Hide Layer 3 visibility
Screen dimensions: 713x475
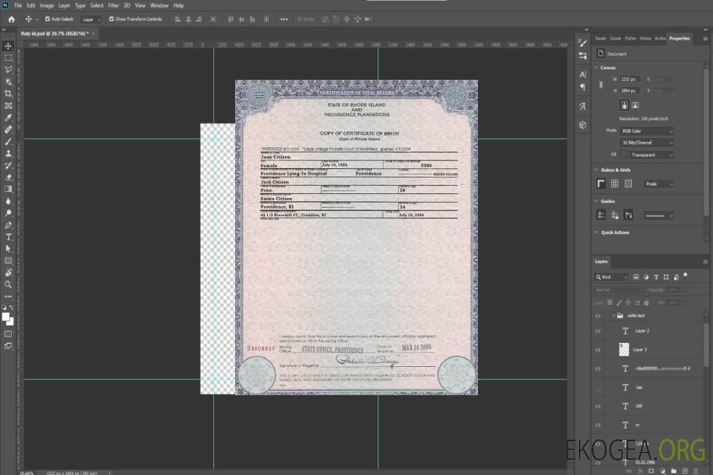coord(598,350)
